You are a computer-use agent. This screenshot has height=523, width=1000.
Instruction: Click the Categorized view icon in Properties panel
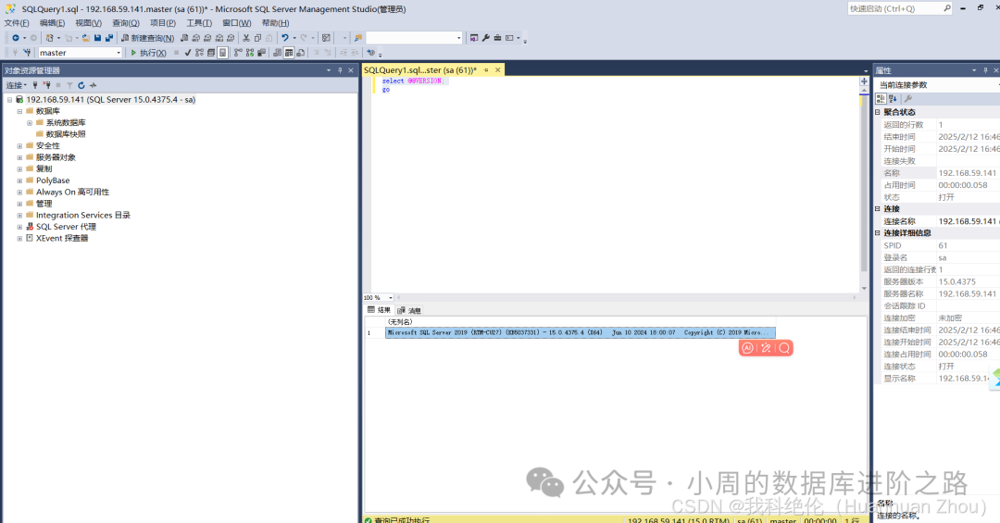pos(881,98)
